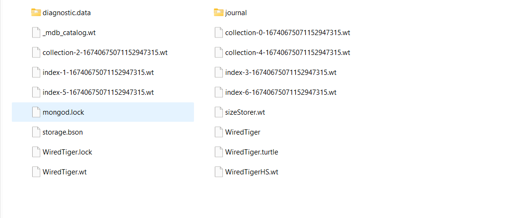Select the collection-0 file name
This screenshot has height=218, width=519.
coord(287,33)
